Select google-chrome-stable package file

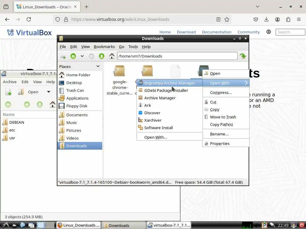(x=120, y=80)
